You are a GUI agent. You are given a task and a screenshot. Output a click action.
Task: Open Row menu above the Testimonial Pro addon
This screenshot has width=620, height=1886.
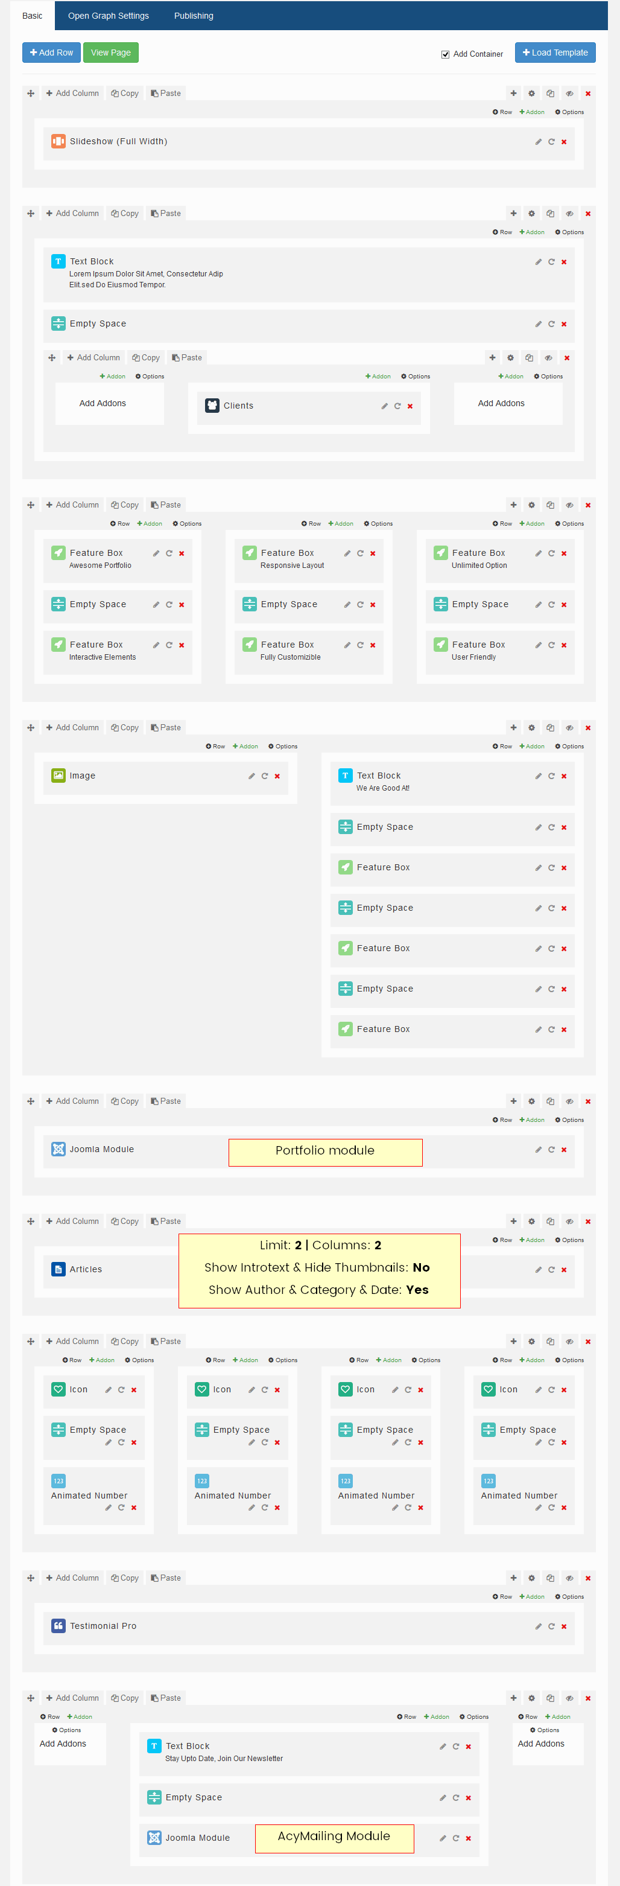(x=502, y=1597)
